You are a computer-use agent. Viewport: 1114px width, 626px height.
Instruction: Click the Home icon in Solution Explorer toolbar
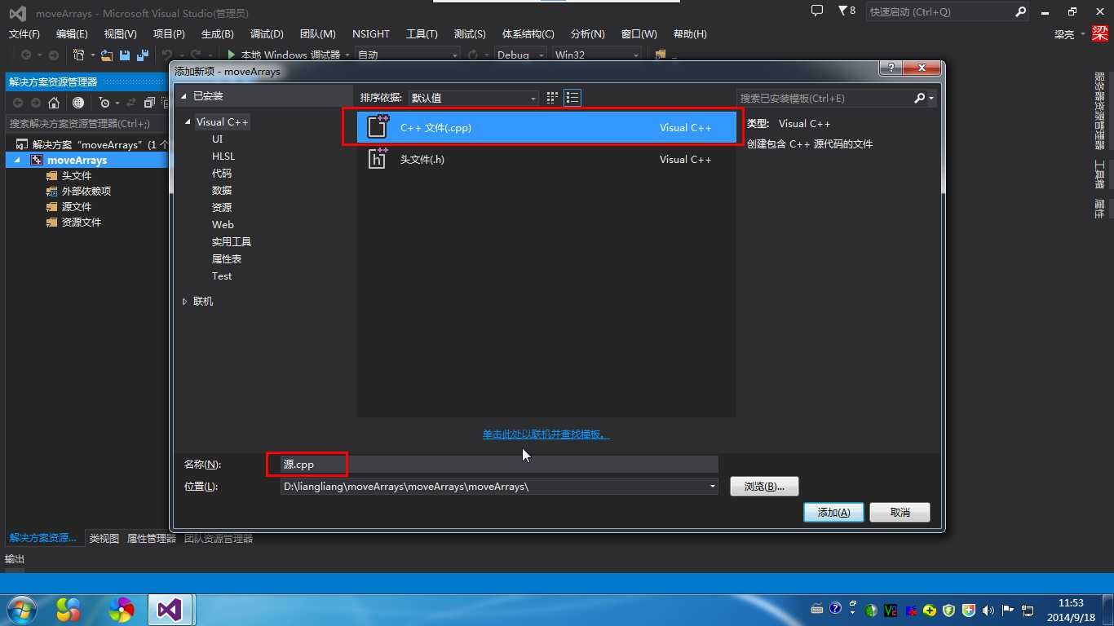click(54, 103)
